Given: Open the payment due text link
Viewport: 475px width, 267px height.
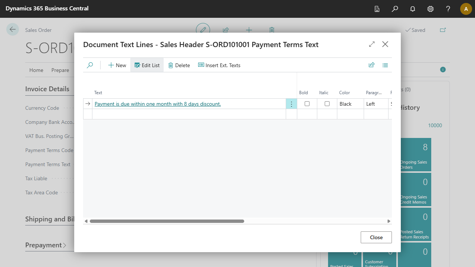Looking at the screenshot, I should point(158,104).
